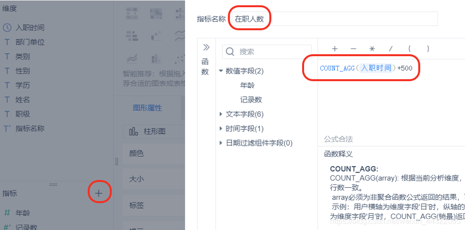Click the magnifier icon in the field search
Viewport: 465px width, 230px height.
pyautogui.click(x=230, y=52)
